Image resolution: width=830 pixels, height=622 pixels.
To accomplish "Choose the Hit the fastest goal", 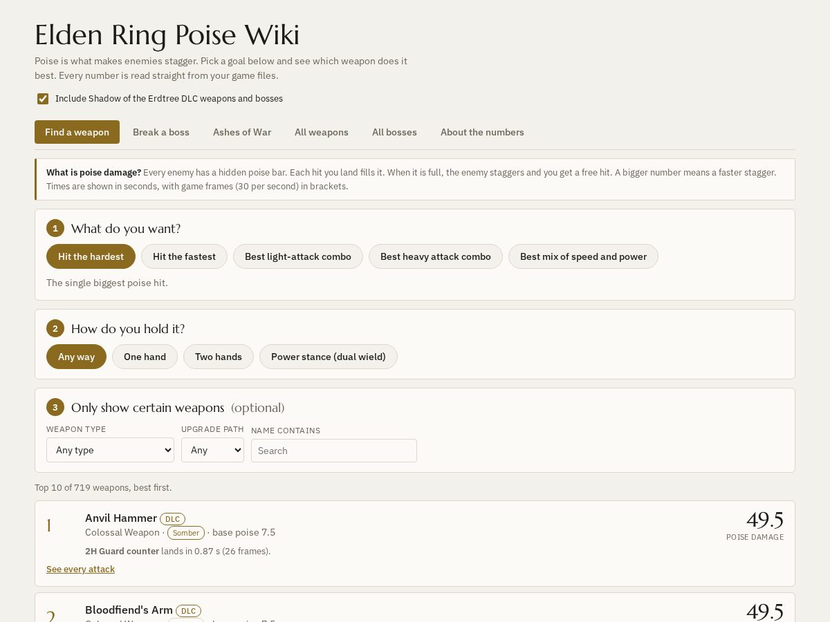I will pos(184,256).
